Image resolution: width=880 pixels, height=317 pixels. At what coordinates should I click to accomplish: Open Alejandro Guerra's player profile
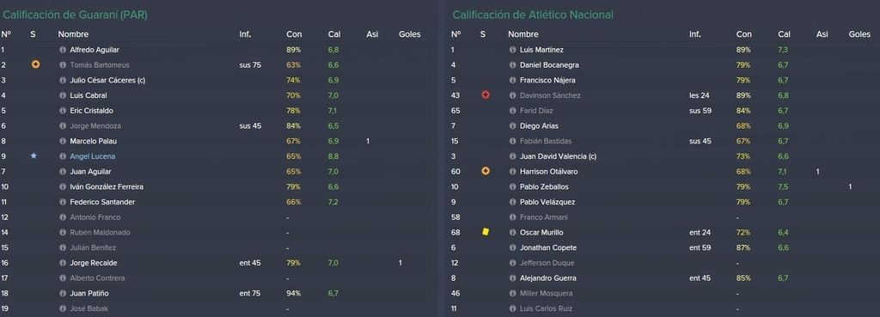(548, 278)
